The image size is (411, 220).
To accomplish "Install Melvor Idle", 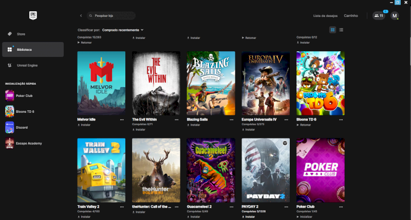I will (84, 125).
